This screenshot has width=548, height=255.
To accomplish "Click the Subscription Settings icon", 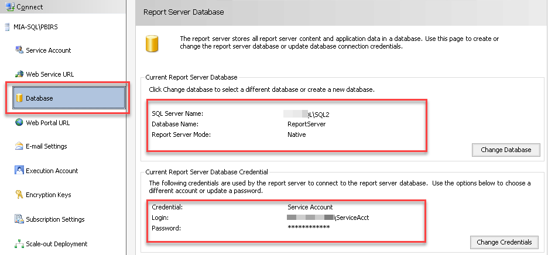I will click(19, 219).
